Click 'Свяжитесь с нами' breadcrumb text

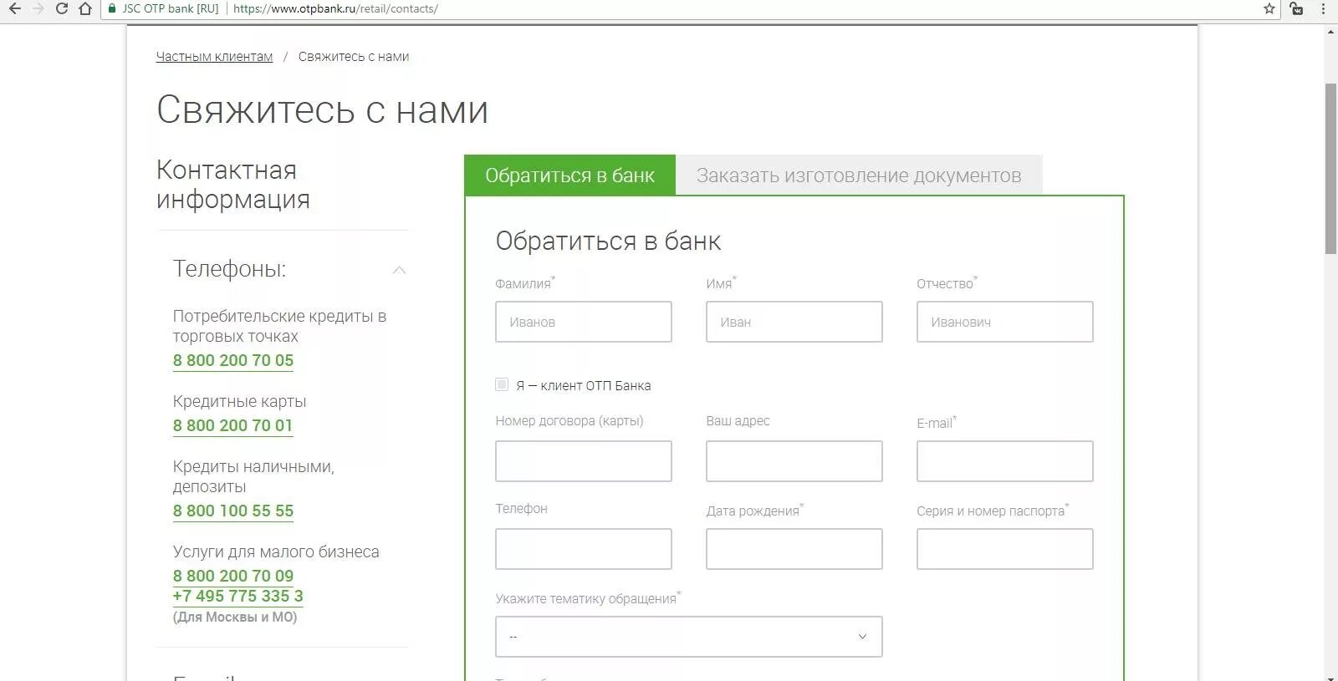tap(354, 57)
